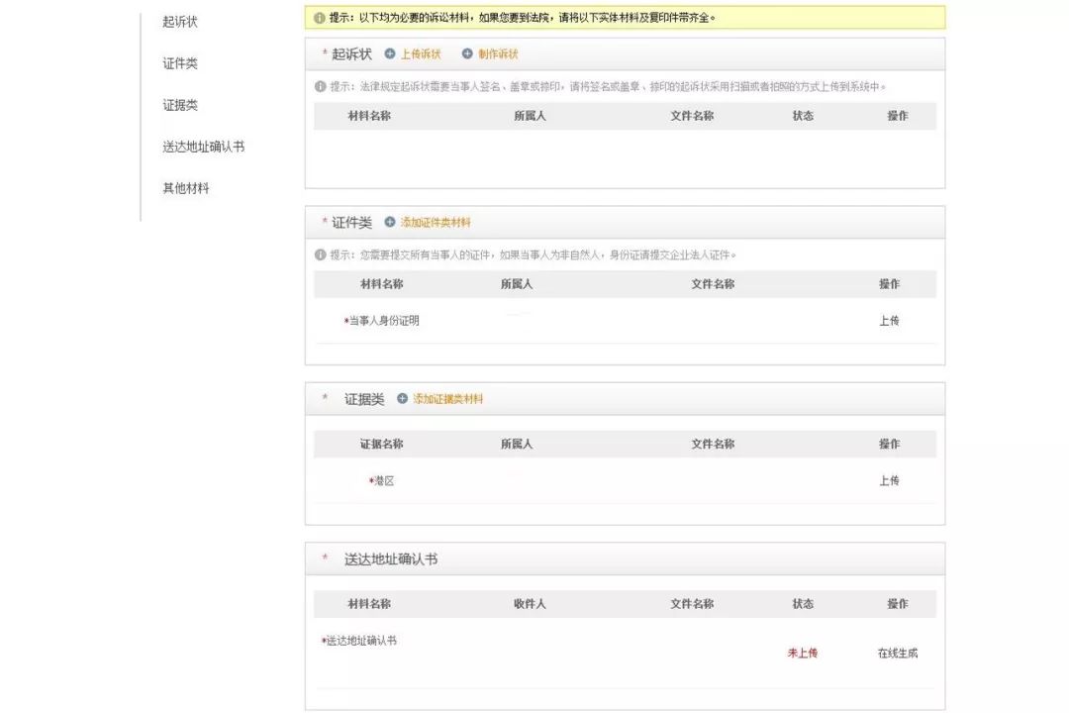Click info icon in 证件类 hint line

[x=320, y=255]
